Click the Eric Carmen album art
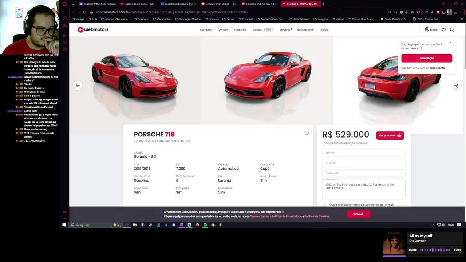466x262 pixels. point(394,243)
